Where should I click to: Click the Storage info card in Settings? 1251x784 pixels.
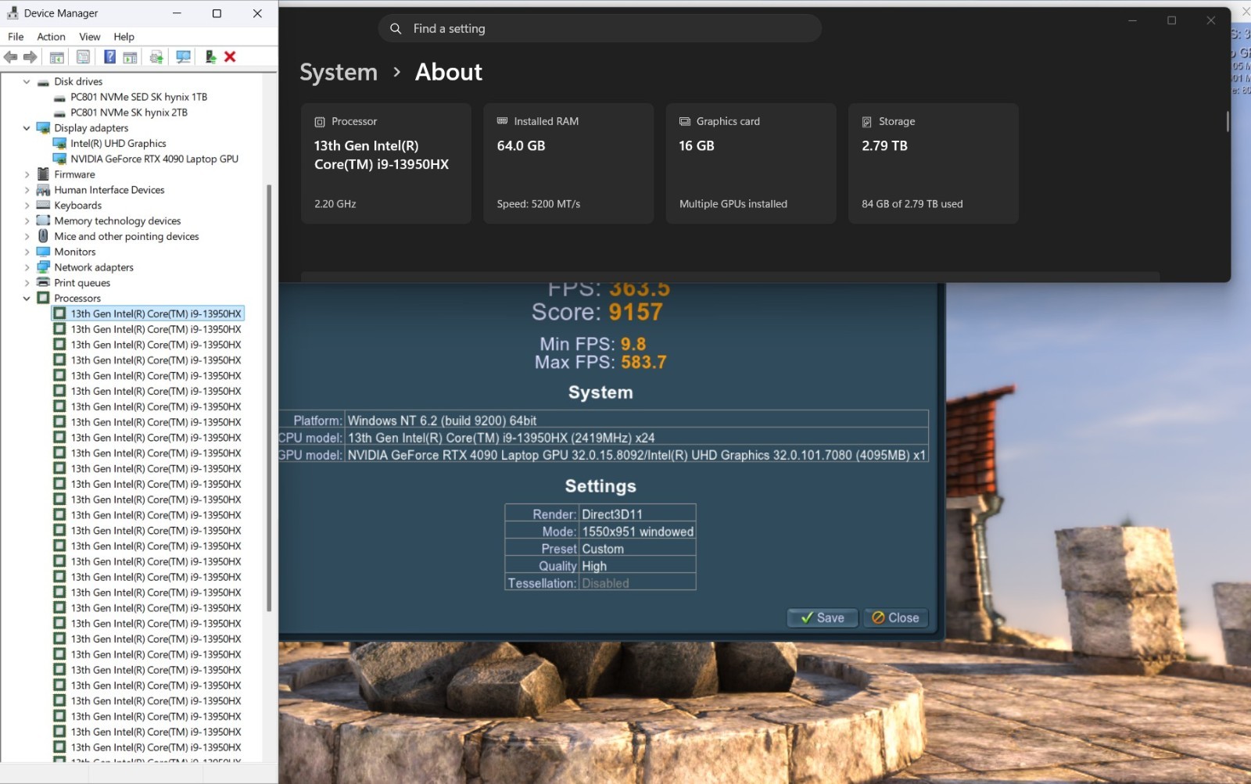click(x=934, y=163)
